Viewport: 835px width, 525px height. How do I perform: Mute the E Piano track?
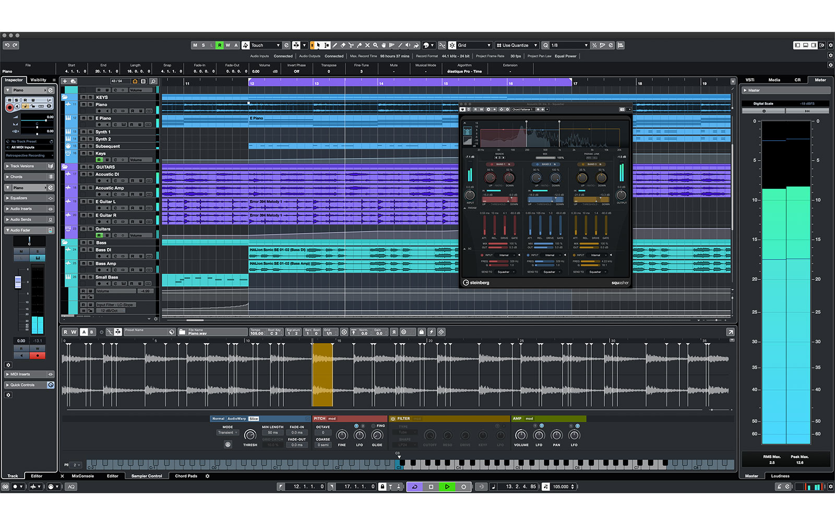click(x=83, y=118)
